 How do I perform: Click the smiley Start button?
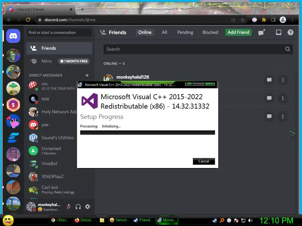coord(8,220)
